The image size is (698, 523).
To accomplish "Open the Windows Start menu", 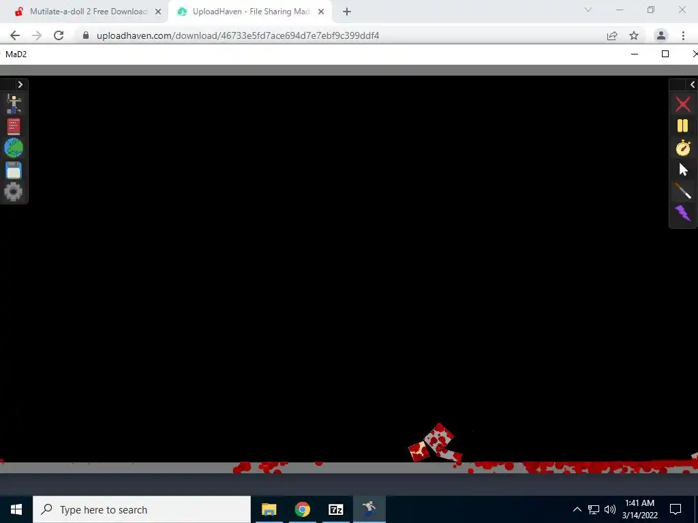I will (x=16, y=509).
